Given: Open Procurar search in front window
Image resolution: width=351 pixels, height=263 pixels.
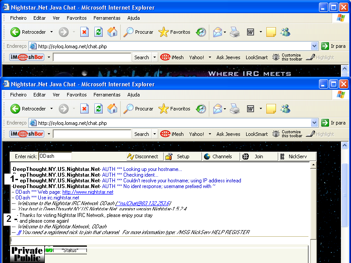Looking at the screenshot, I should (138, 109).
